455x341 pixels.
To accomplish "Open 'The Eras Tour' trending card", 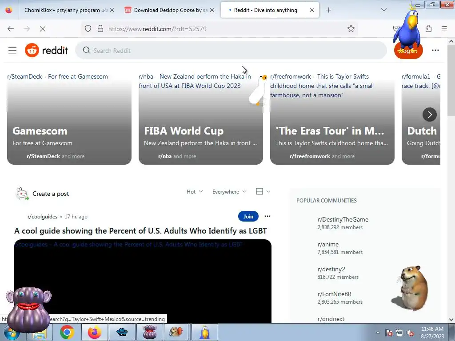I will (x=332, y=119).
